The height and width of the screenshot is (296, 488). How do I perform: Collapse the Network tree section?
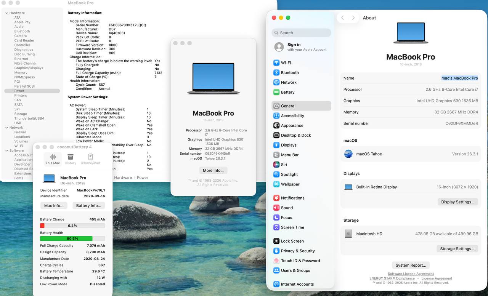[6, 128]
